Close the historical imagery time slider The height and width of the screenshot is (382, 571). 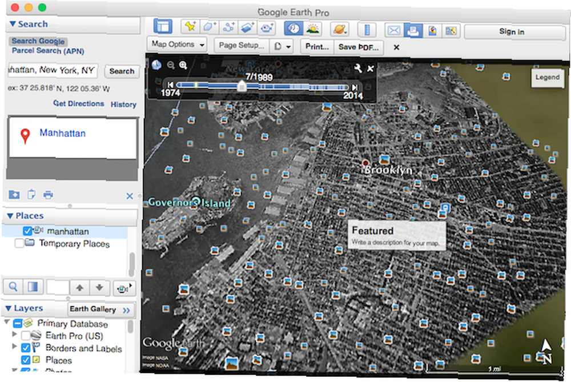[371, 69]
